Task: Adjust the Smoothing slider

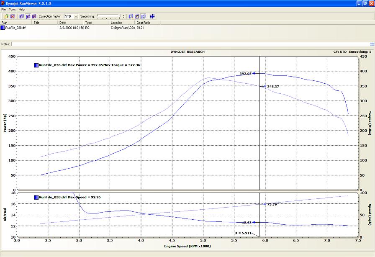Action: click(x=108, y=16)
